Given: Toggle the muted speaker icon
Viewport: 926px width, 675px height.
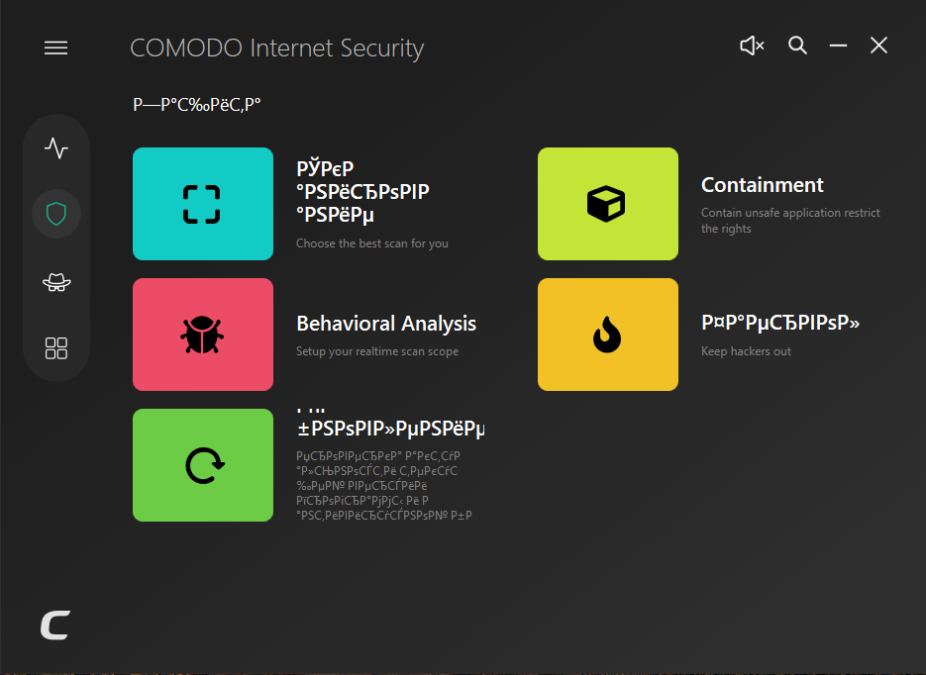Looking at the screenshot, I should click(752, 46).
